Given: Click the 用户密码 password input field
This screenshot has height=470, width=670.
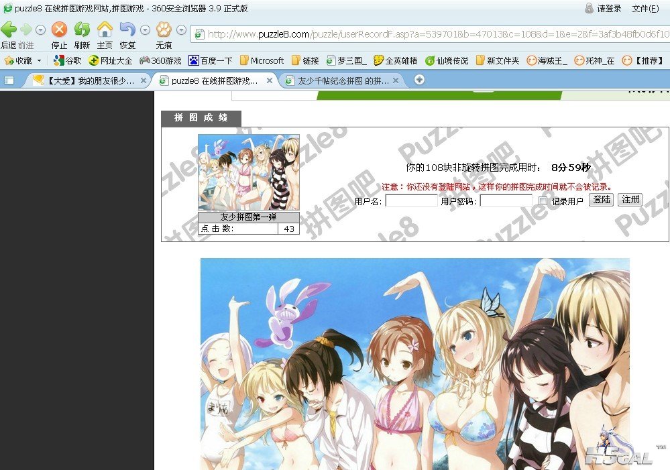Looking at the screenshot, I should (506, 201).
